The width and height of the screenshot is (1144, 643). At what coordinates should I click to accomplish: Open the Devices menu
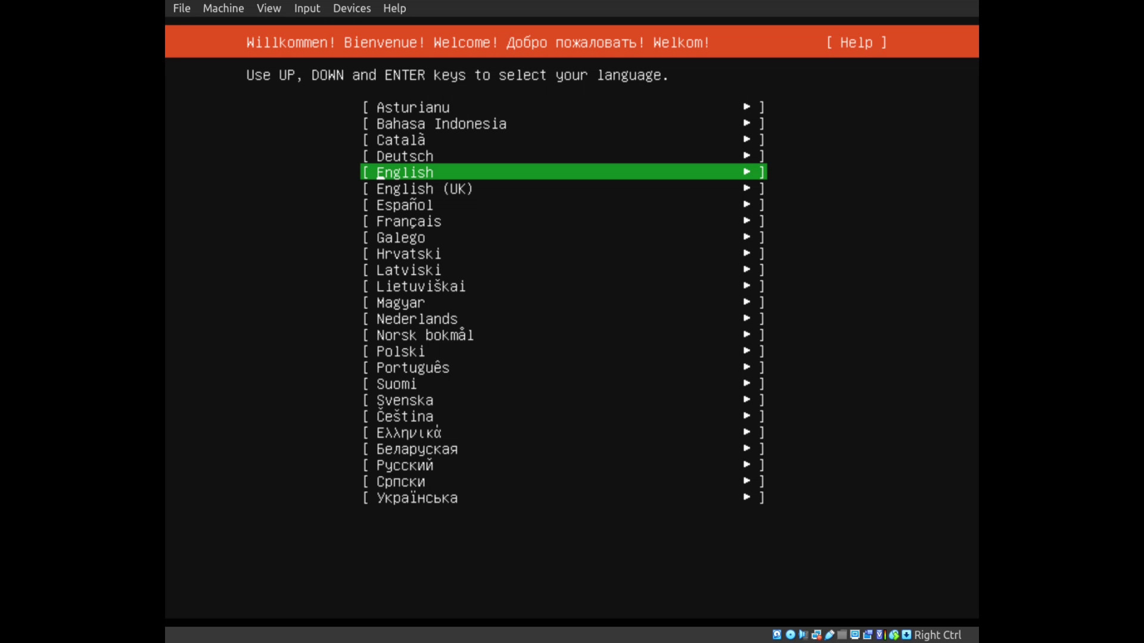(x=352, y=8)
